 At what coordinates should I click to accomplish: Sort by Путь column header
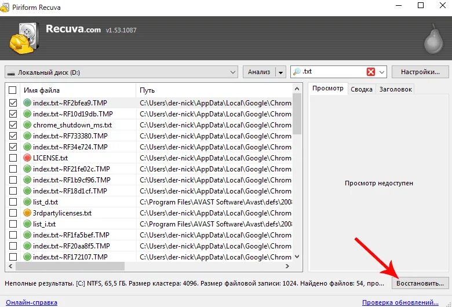[215, 90]
